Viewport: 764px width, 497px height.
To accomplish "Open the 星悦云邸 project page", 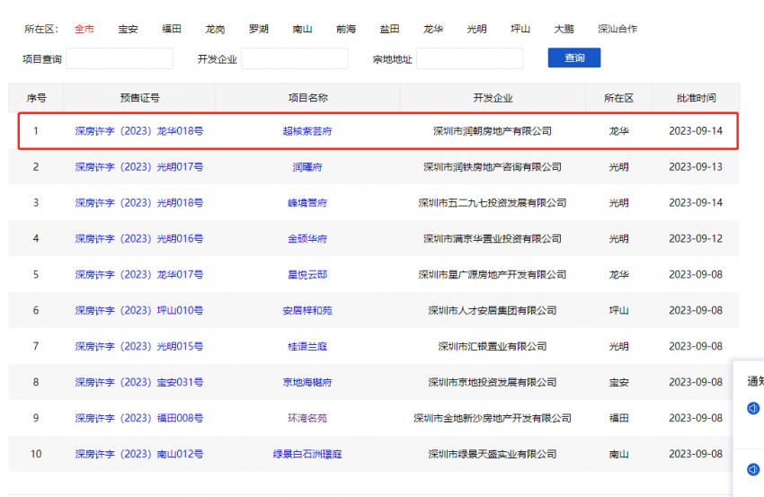I will click(307, 275).
